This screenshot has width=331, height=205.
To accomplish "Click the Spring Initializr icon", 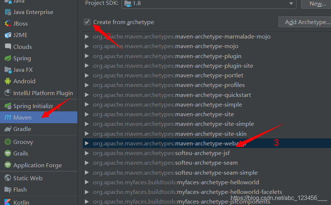I will 8,106.
